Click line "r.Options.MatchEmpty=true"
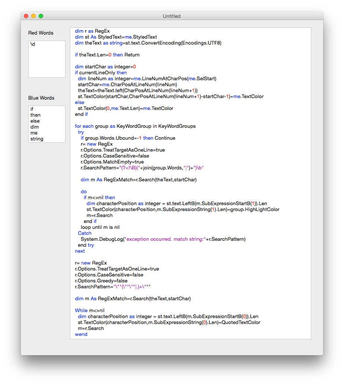 coord(112,162)
